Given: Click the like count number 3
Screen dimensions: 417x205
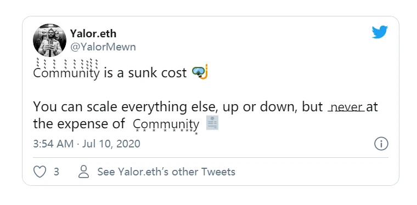Looking at the screenshot, I should [57, 172].
